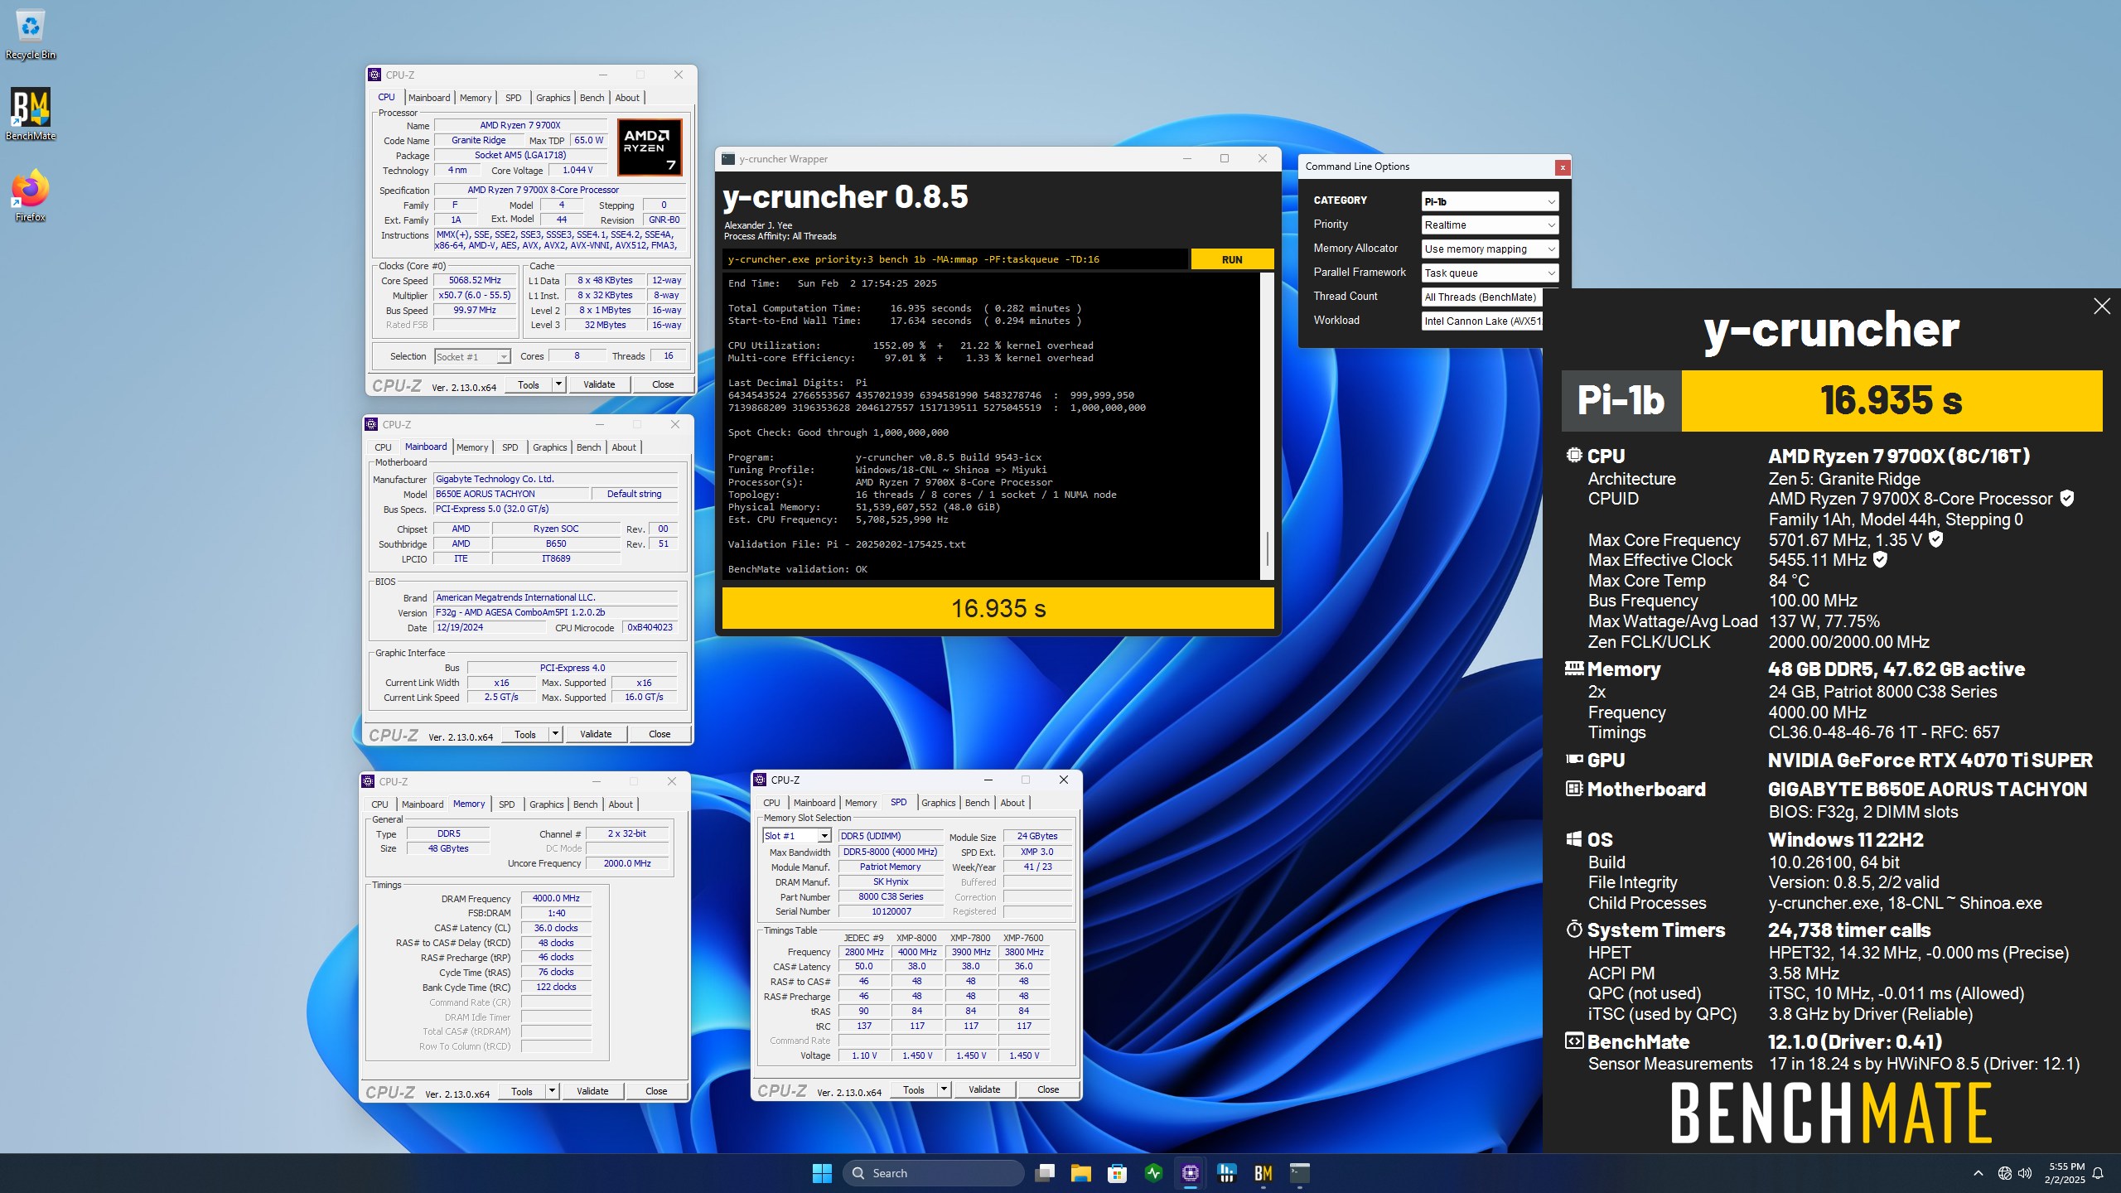The width and height of the screenshot is (2121, 1193).
Task: Click the Core Speed value 5068.52 MHz
Action: click(x=475, y=280)
